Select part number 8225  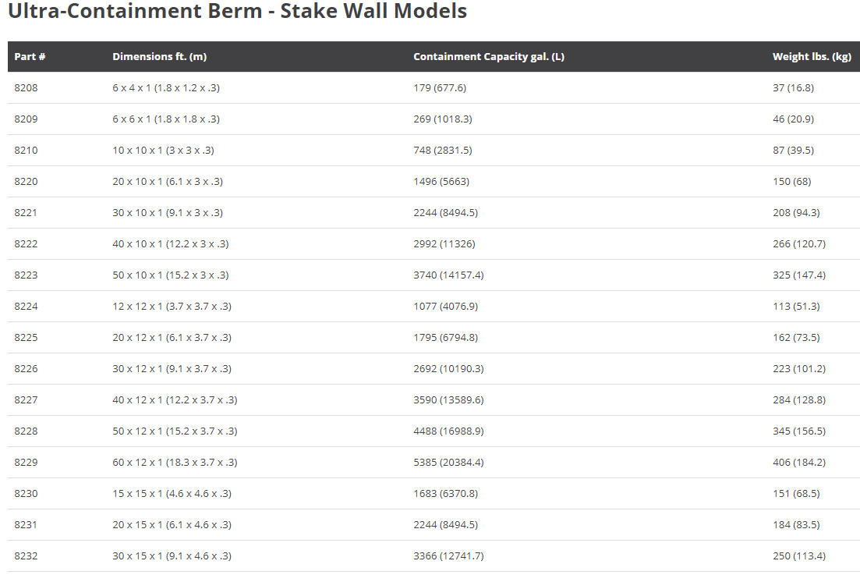26,338
